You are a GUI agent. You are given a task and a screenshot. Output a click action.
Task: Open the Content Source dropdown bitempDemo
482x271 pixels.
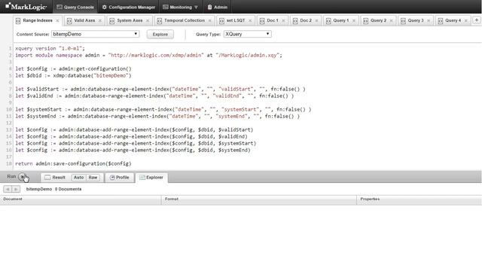point(96,34)
